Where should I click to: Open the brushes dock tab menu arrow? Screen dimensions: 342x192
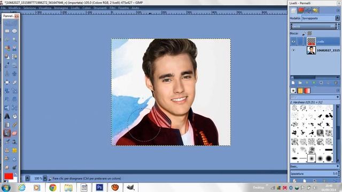(x=338, y=90)
